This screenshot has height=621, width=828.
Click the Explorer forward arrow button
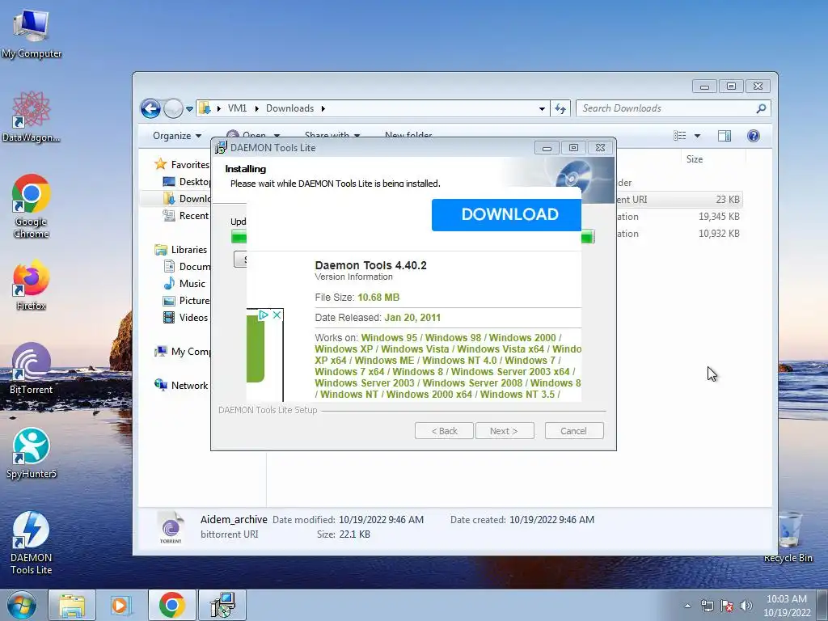click(173, 109)
